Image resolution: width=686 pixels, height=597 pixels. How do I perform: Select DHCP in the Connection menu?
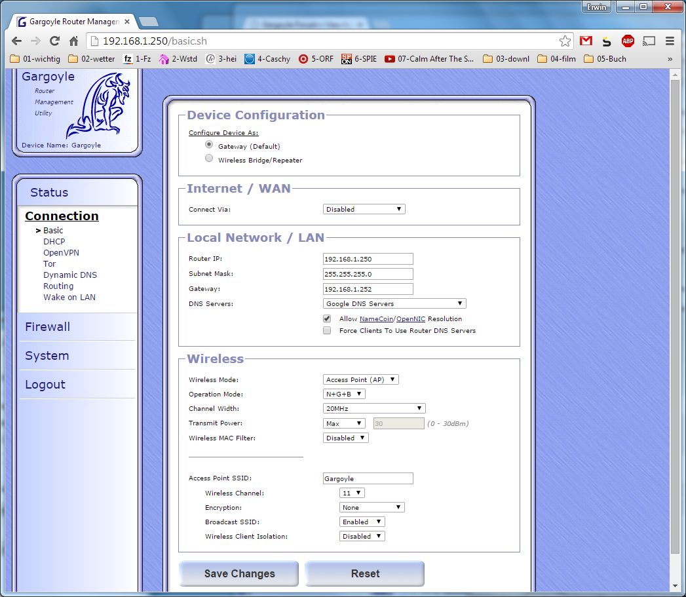[54, 241]
